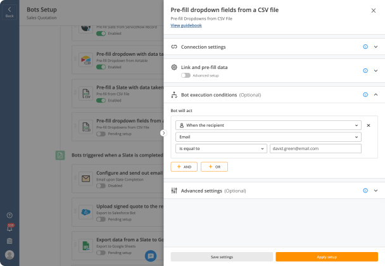Remove the recipient condition with X icon

point(369,125)
